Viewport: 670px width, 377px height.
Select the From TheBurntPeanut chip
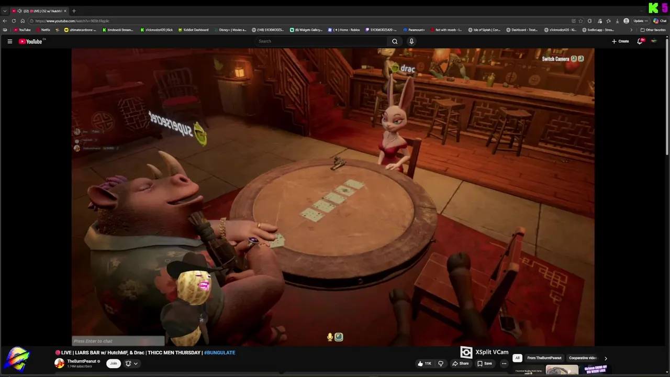(x=544, y=358)
